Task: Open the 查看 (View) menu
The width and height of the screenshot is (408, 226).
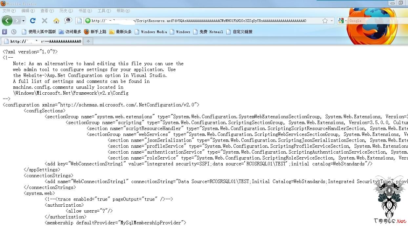Action: coord(47,11)
